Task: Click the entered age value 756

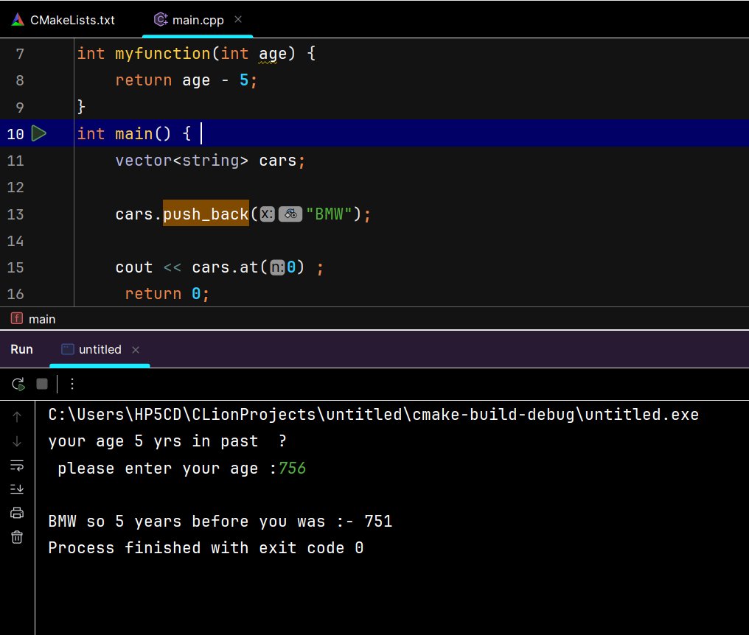Action: click(x=292, y=468)
